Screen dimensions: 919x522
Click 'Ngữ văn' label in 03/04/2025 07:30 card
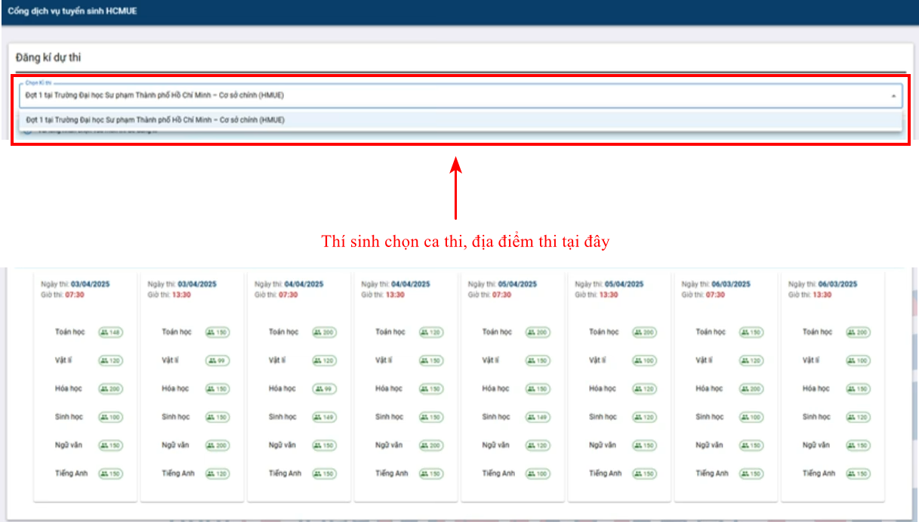[x=69, y=446]
